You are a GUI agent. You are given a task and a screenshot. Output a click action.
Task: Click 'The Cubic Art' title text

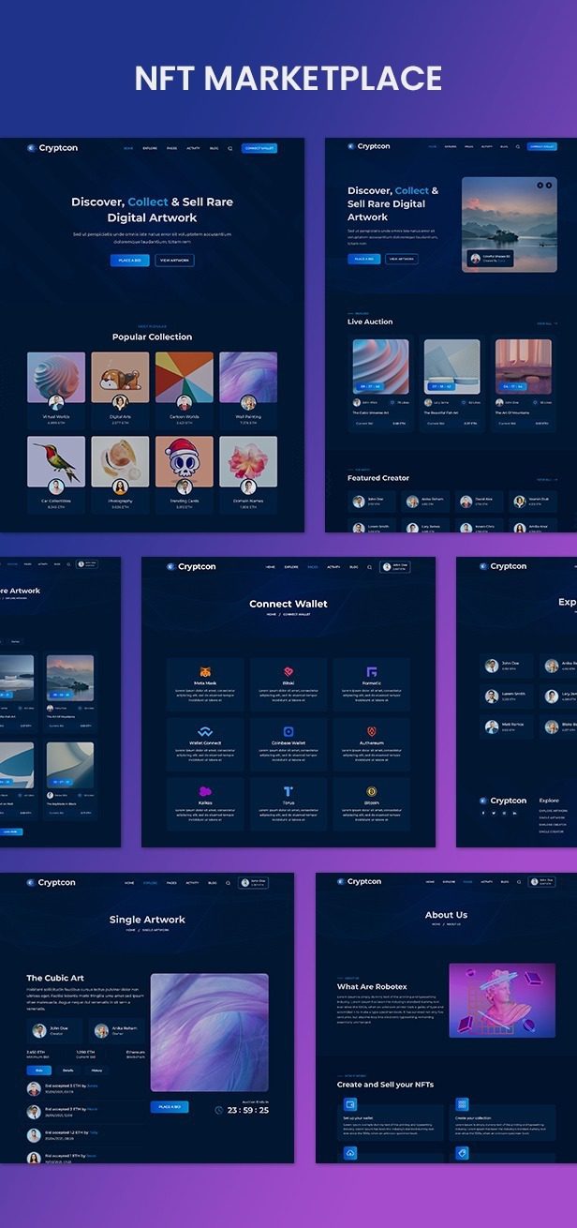pyautogui.click(x=53, y=978)
